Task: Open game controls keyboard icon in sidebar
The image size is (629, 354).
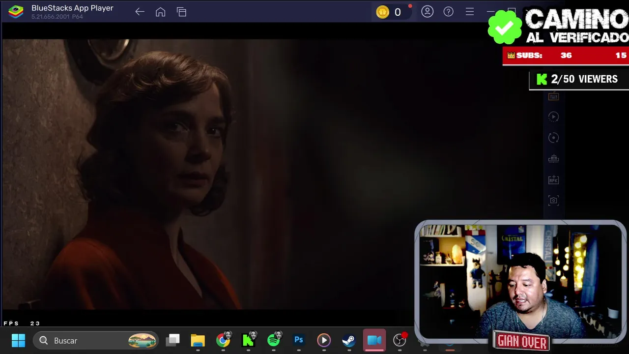Action: [x=553, y=96]
